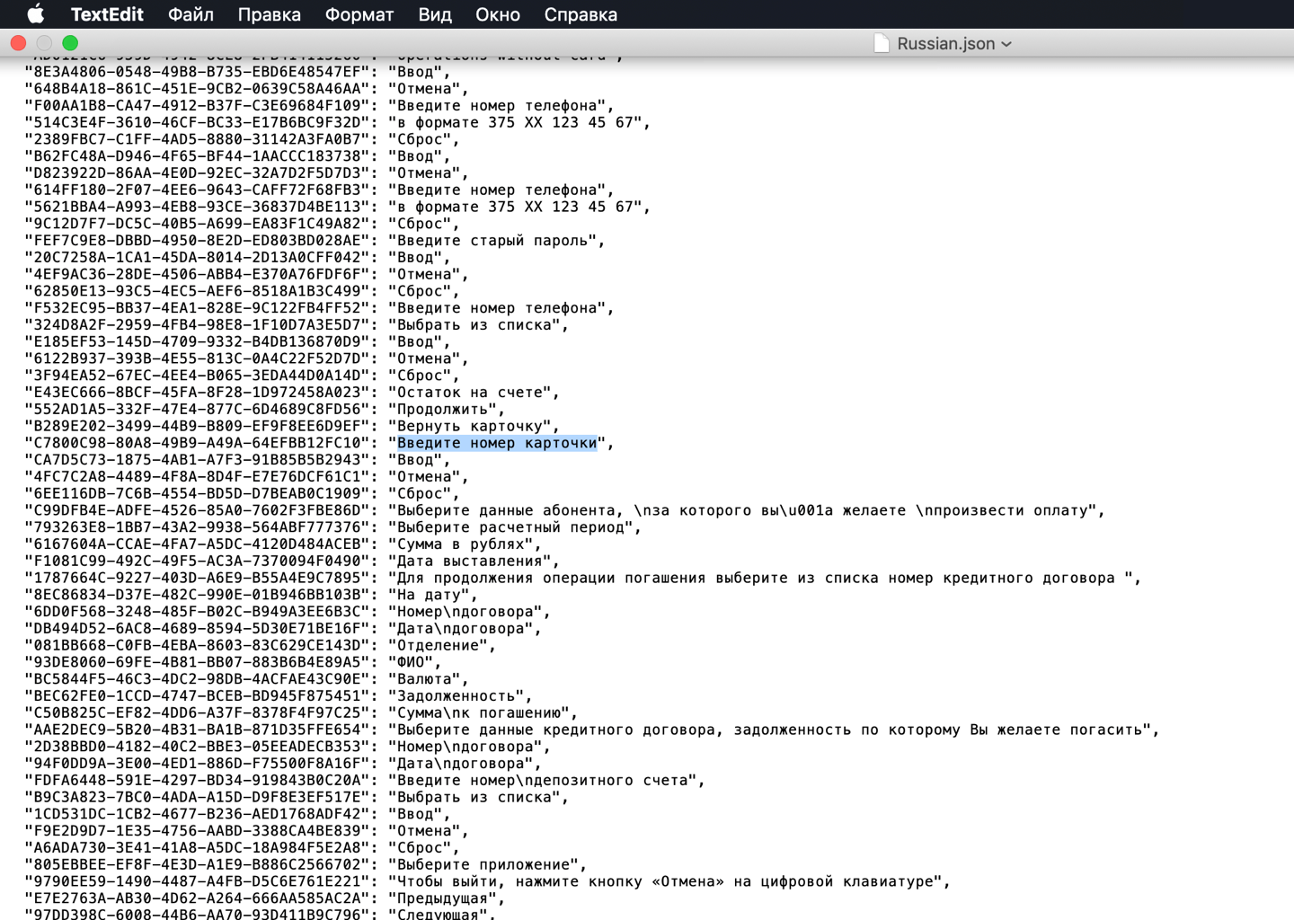Click on the "Остаток на счете" value
Viewport: 1294px width, 920px height.
point(474,393)
